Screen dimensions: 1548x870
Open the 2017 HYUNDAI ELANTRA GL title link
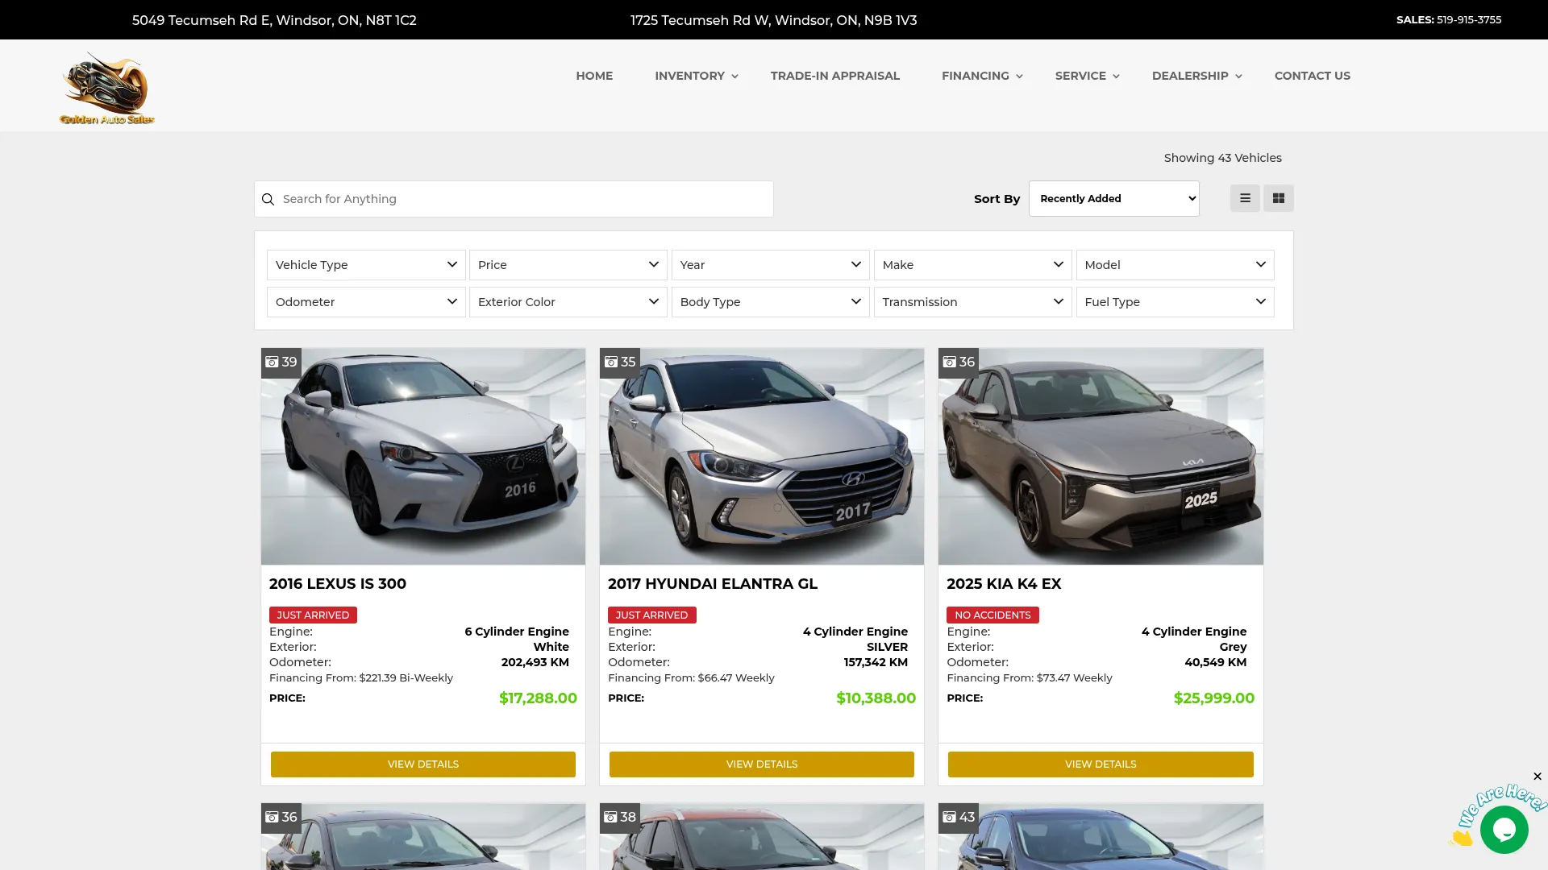[x=713, y=584]
